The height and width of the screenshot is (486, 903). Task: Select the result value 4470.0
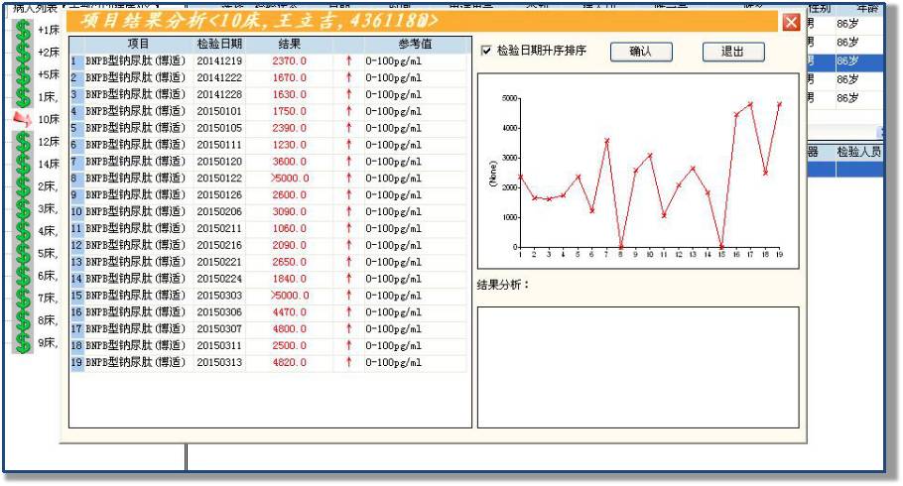pos(289,312)
